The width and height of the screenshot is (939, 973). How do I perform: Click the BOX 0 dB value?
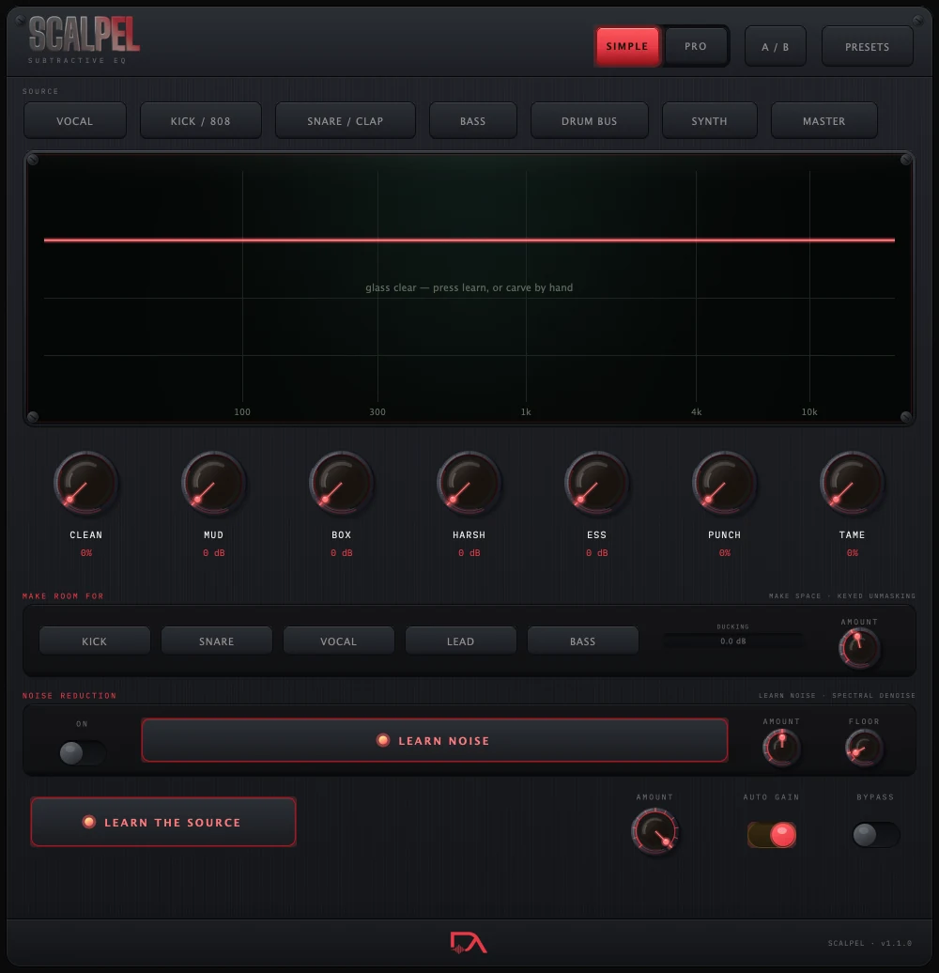tap(342, 553)
